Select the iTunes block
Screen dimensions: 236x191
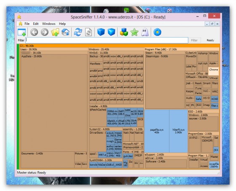point(198,88)
